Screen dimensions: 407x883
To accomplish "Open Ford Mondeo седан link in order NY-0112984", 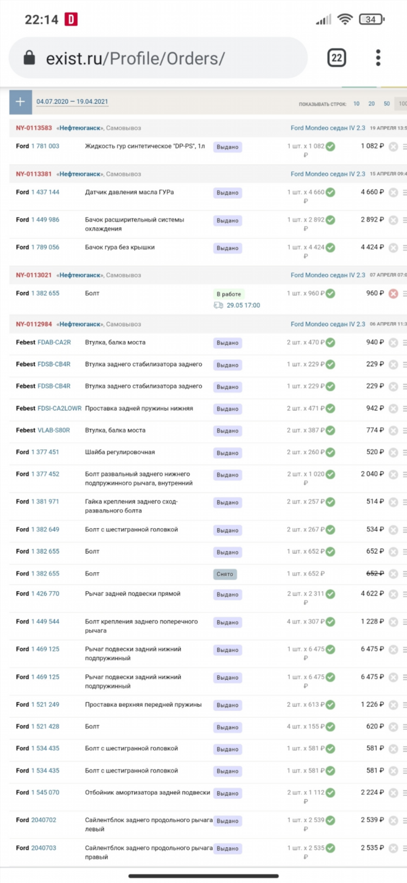I will (328, 324).
